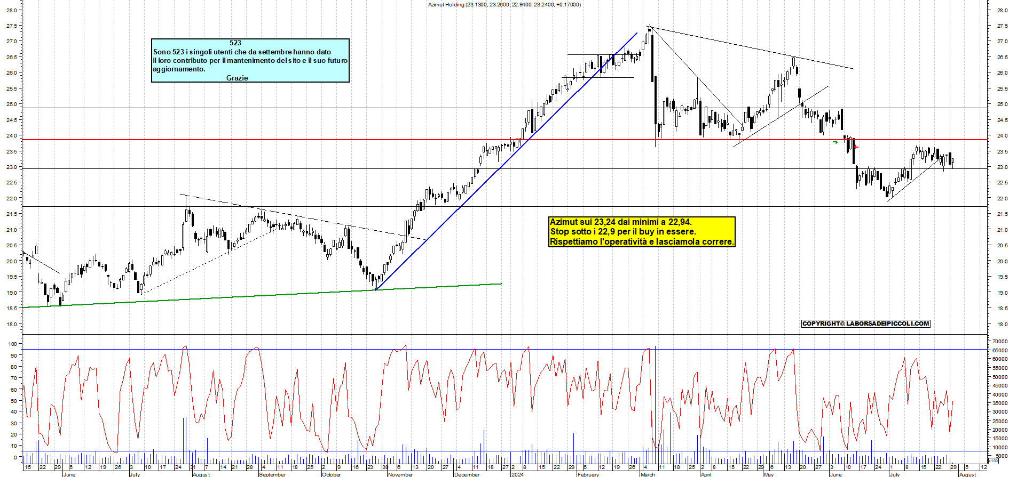The width and height of the screenshot is (1009, 477).
Task: Click the 'April' label on time axis
Action: tap(706, 474)
